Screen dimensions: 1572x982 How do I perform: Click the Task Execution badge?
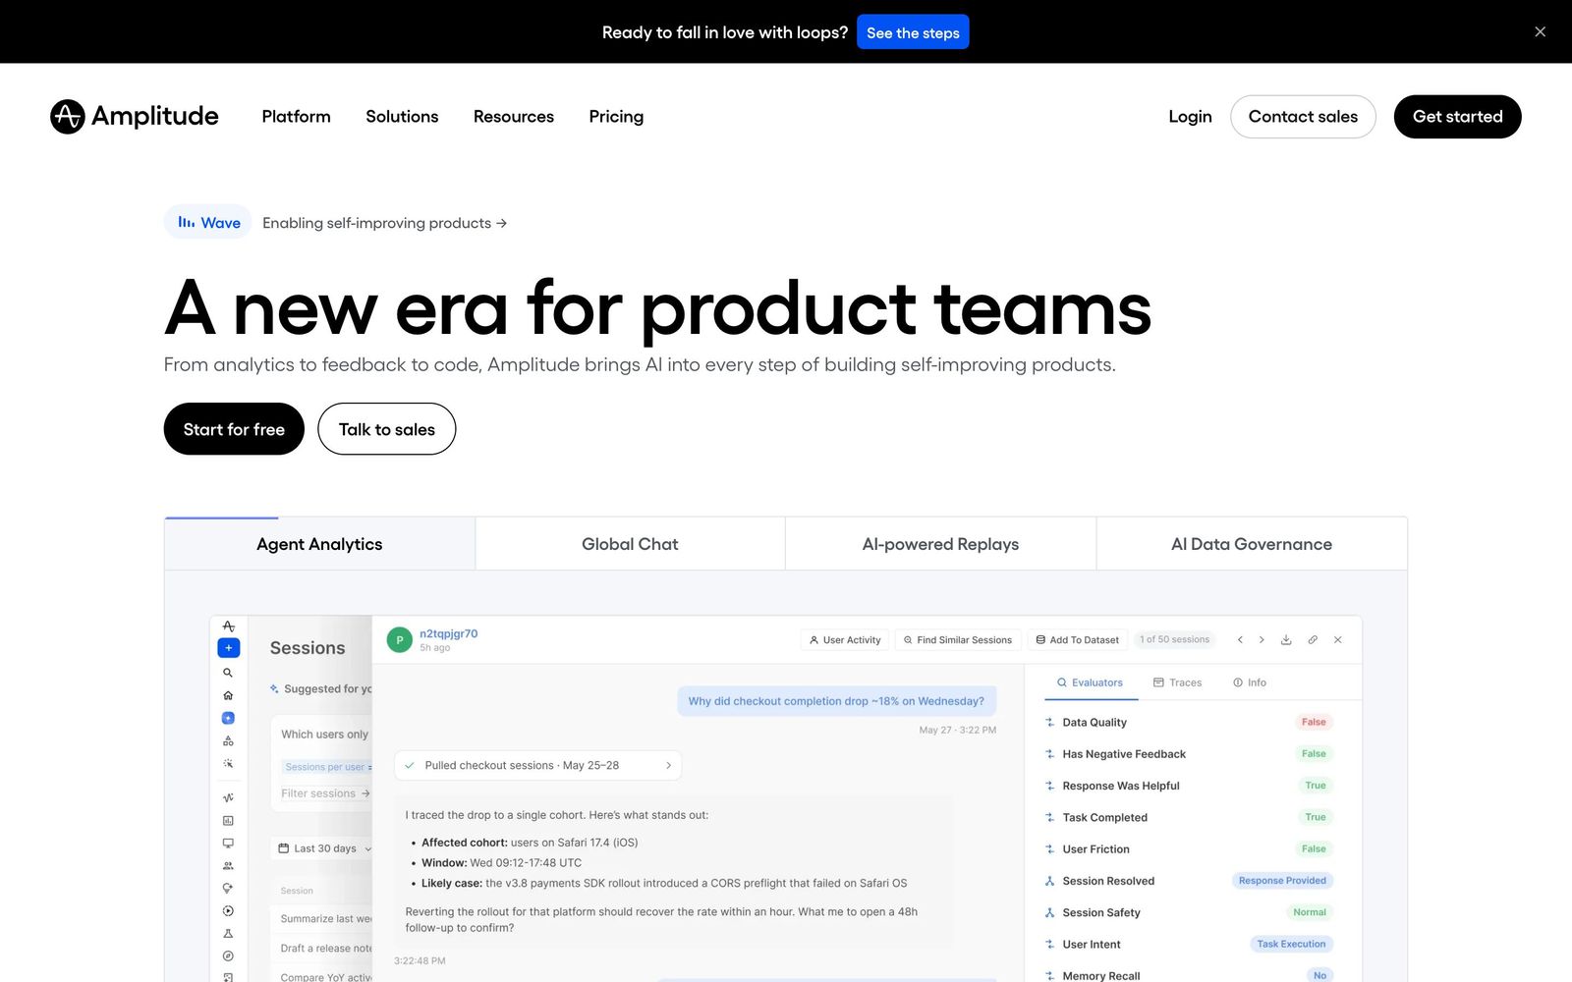click(1291, 944)
